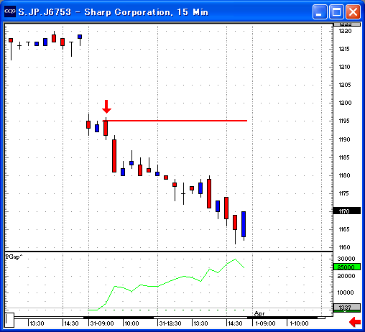Image resolution: width=365 pixels, height=332 pixels.
Task: Click the highlighted 1170 current price marker
Action: click(347, 211)
